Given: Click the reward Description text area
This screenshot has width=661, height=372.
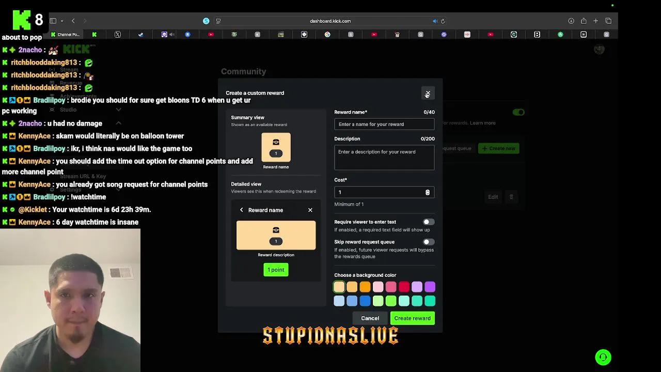Looking at the screenshot, I should (384, 158).
